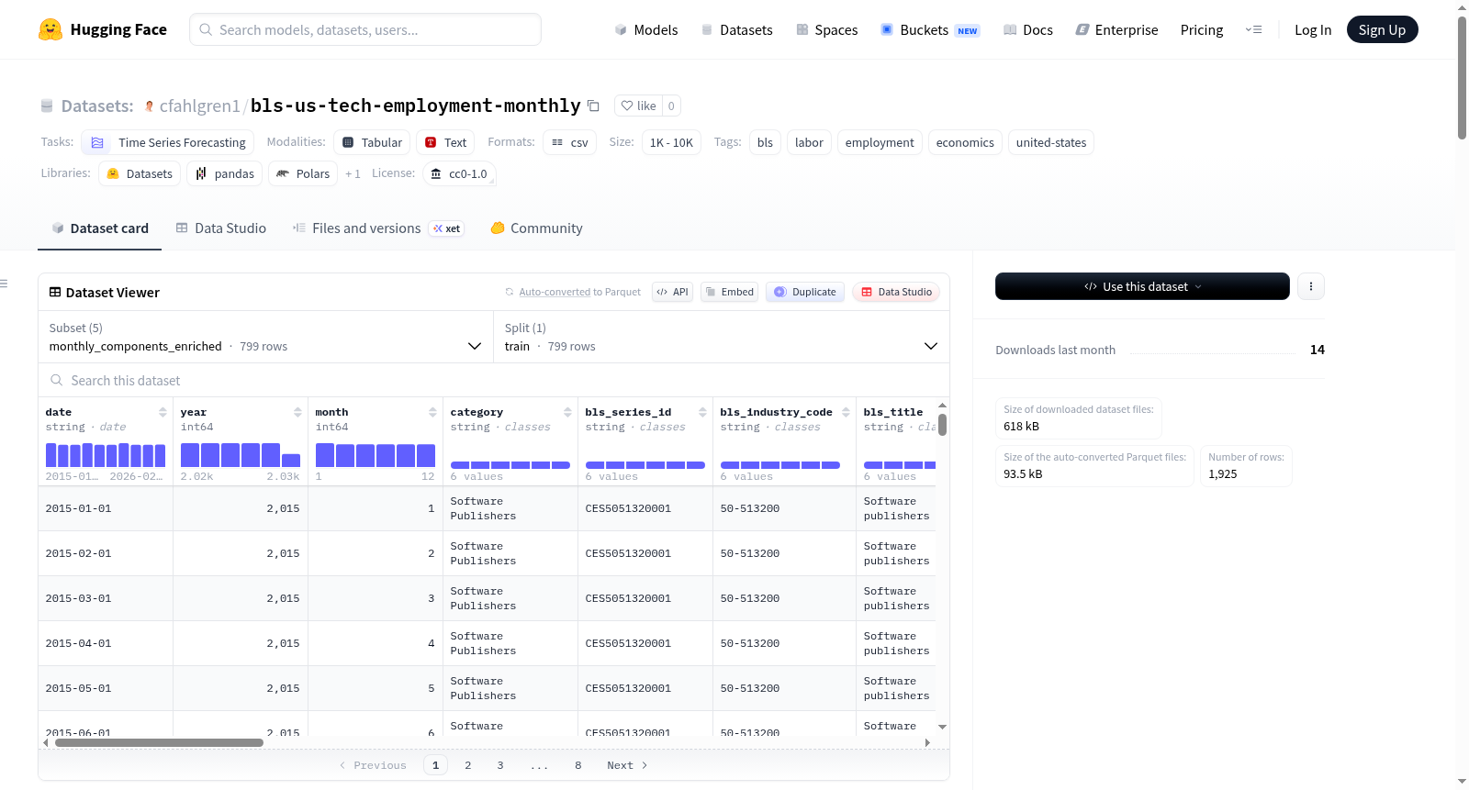The height and width of the screenshot is (790, 1469).
Task: Click the Embed button
Action: click(730, 292)
